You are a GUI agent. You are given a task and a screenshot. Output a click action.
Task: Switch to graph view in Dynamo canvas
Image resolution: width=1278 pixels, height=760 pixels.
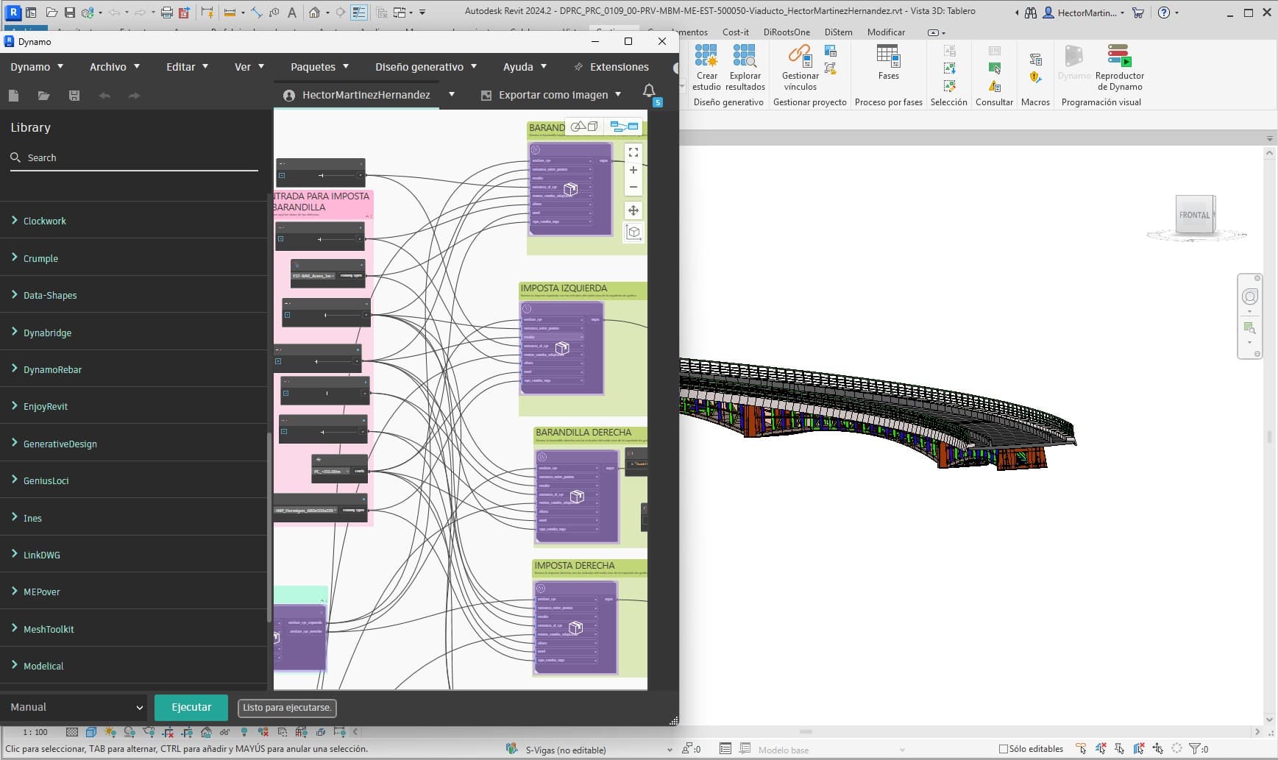point(624,127)
